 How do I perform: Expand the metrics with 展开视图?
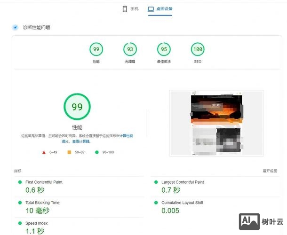click(x=270, y=171)
